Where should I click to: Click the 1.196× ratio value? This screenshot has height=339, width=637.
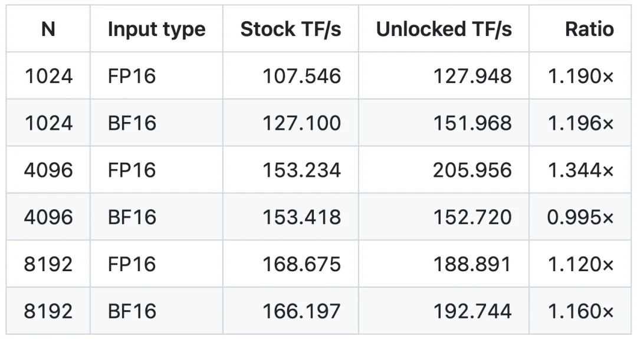[x=580, y=123]
